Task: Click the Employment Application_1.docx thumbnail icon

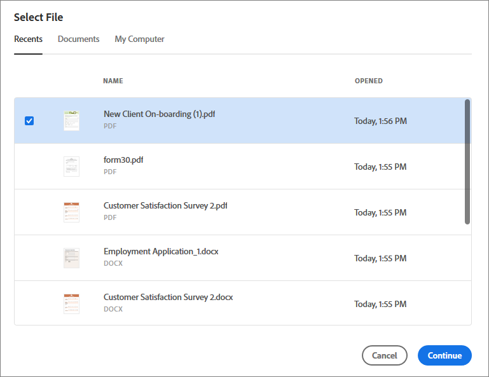Action: click(x=71, y=258)
